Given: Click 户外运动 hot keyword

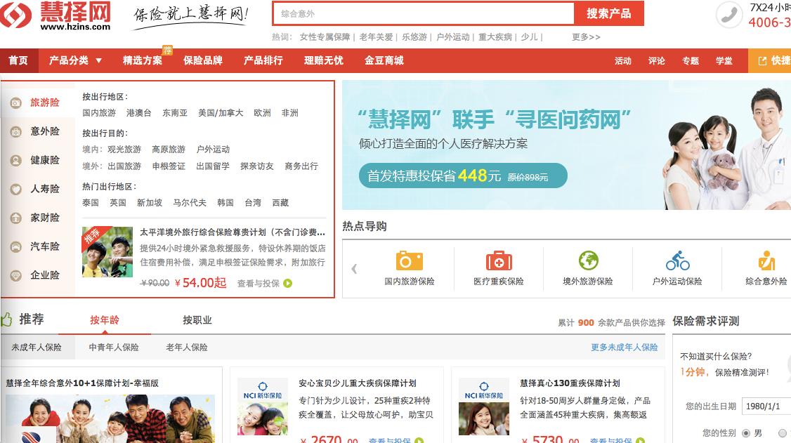Looking at the screenshot, I should (452, 37).
